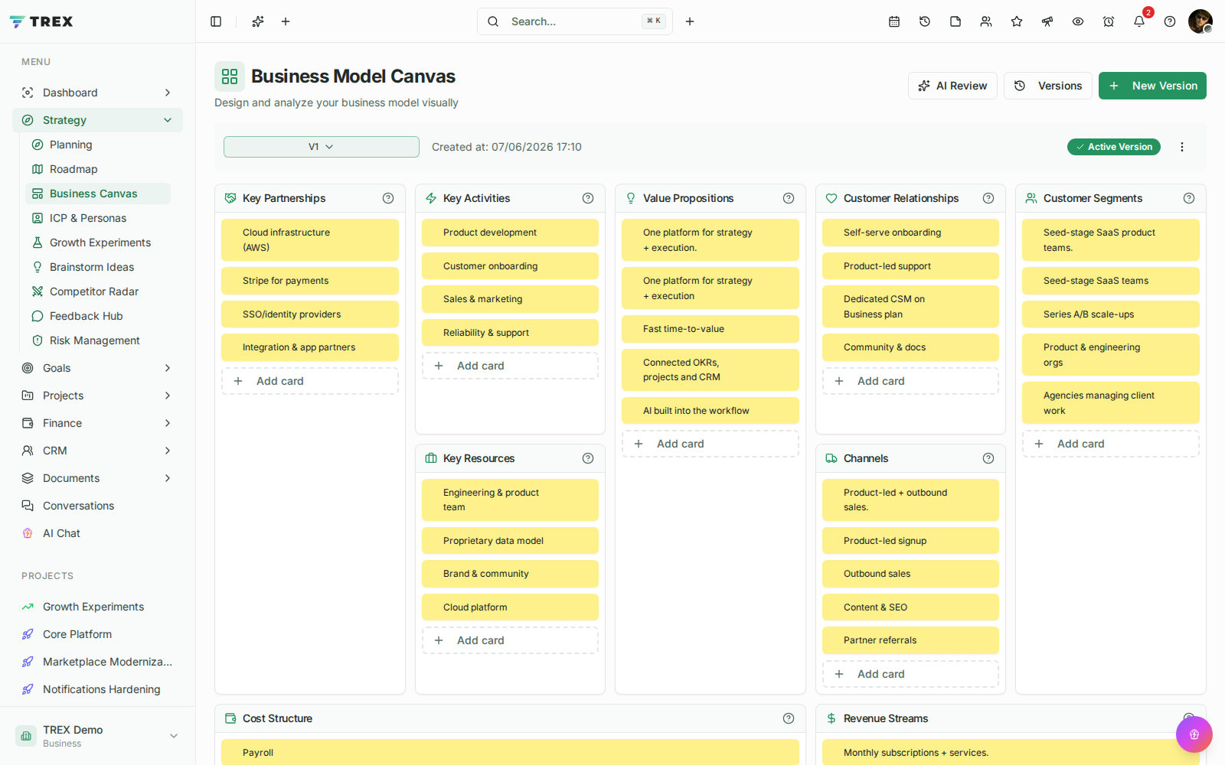
Task: Click the plus icon next to search
Action: point(690,21)
